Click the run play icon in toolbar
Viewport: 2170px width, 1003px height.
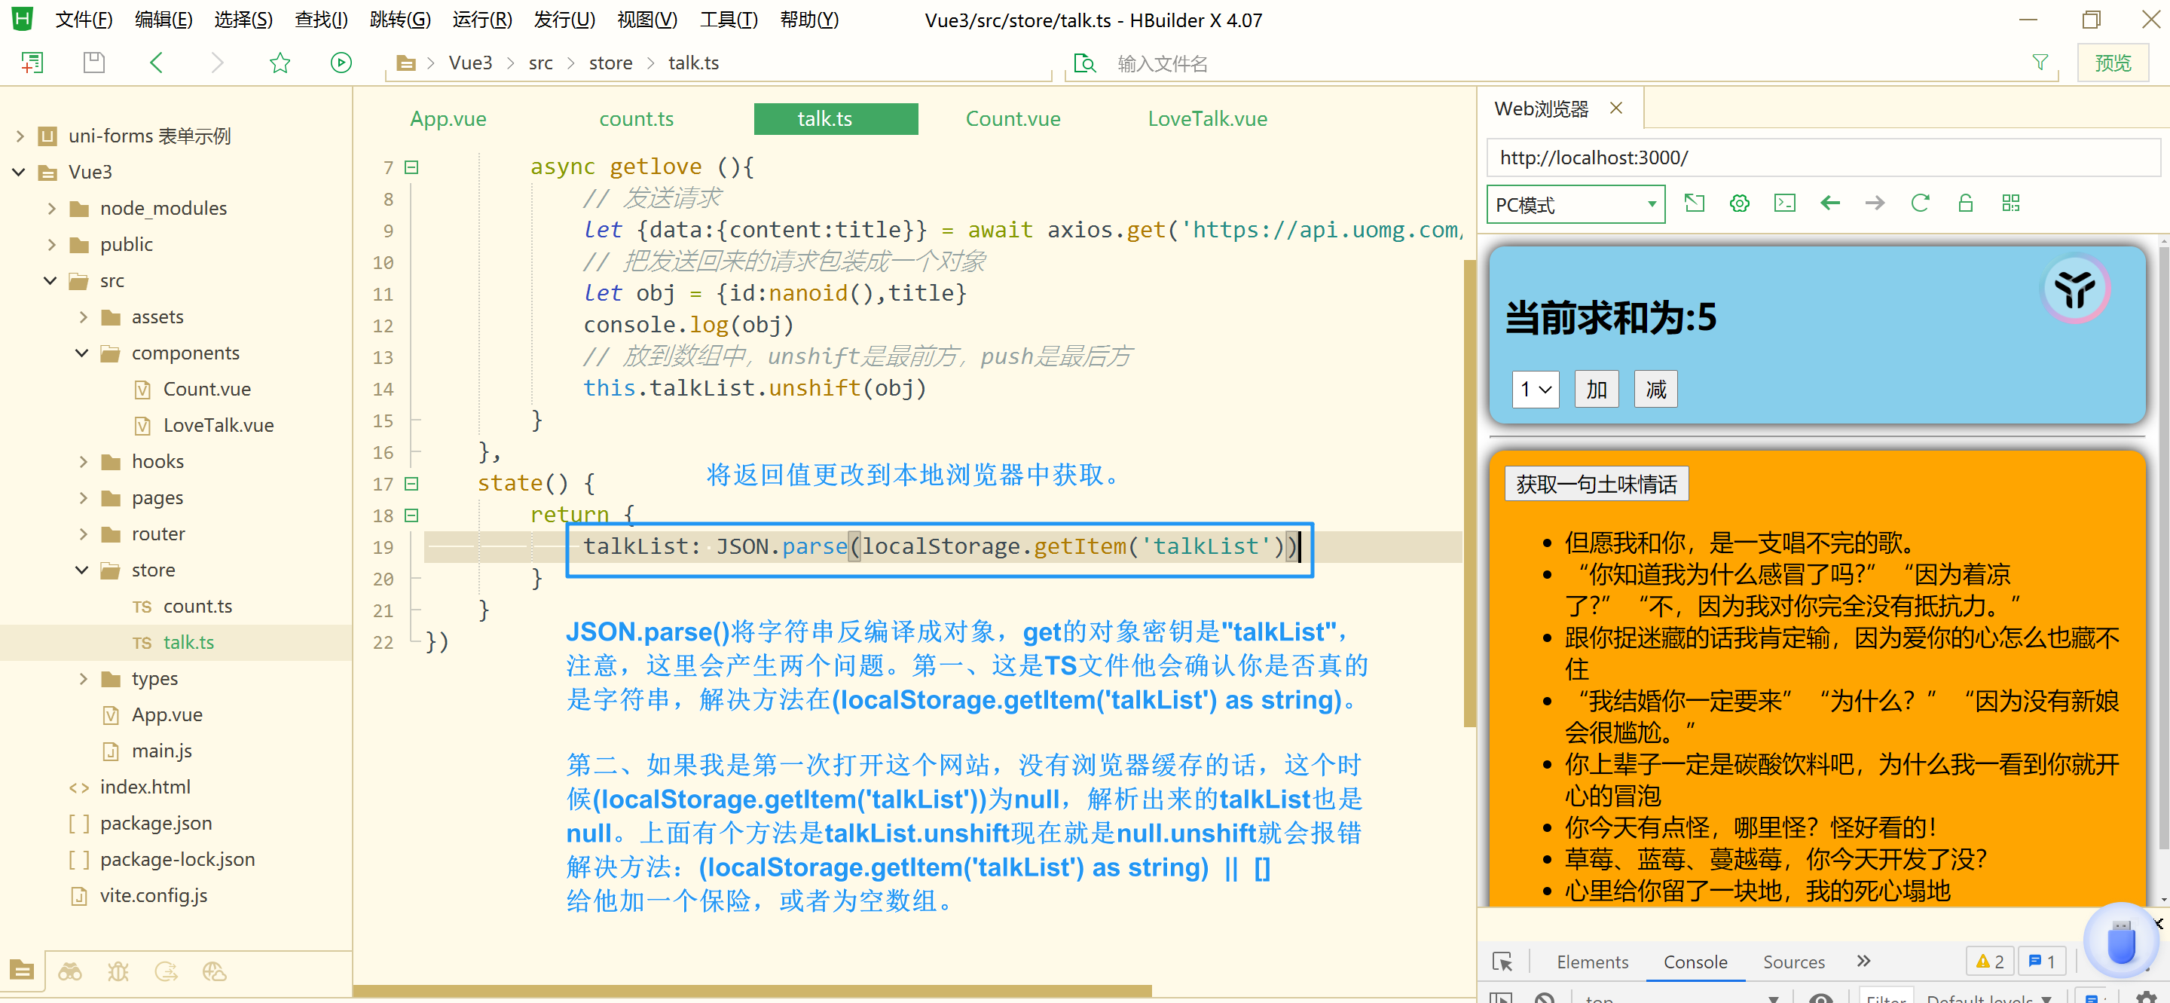(341, 63)
